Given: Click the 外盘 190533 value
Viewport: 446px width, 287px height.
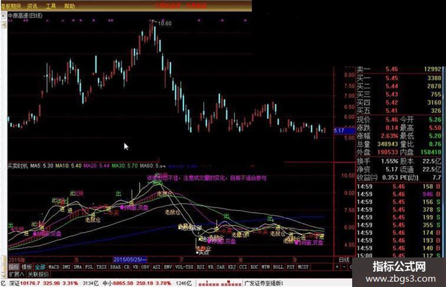Looking at the screenshot, I should tap(387, 152).
